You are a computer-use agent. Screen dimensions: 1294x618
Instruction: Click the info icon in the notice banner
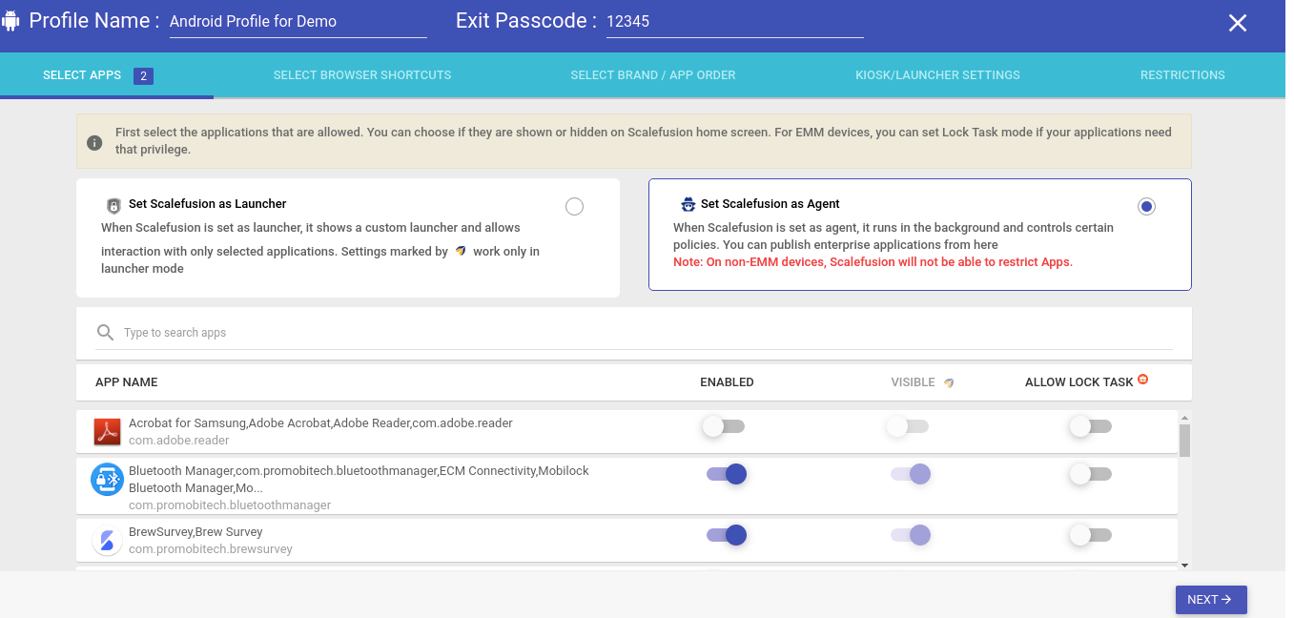pos(94,142)
